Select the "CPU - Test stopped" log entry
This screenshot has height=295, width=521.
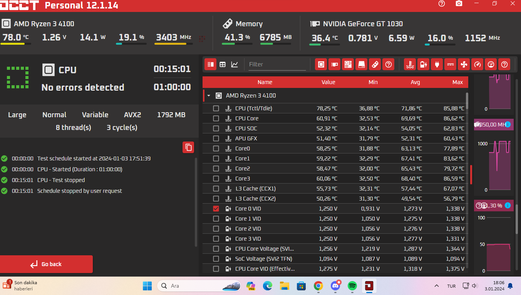coord(61,180)
